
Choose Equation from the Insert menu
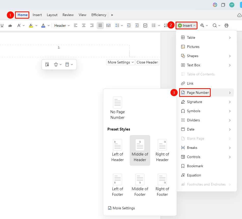point(206,175)
